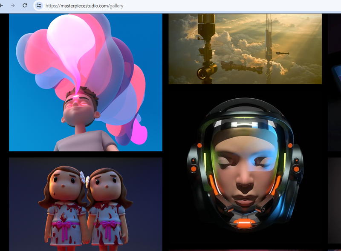This screenshot has height=251, width=341.
Task: Click the browser forward arrow
Action: pos(13,6)
